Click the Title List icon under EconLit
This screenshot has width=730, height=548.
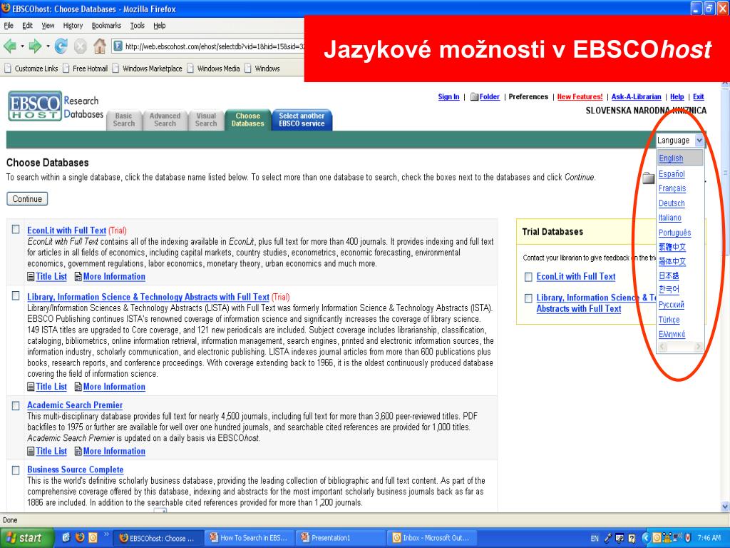click(31, 277)
